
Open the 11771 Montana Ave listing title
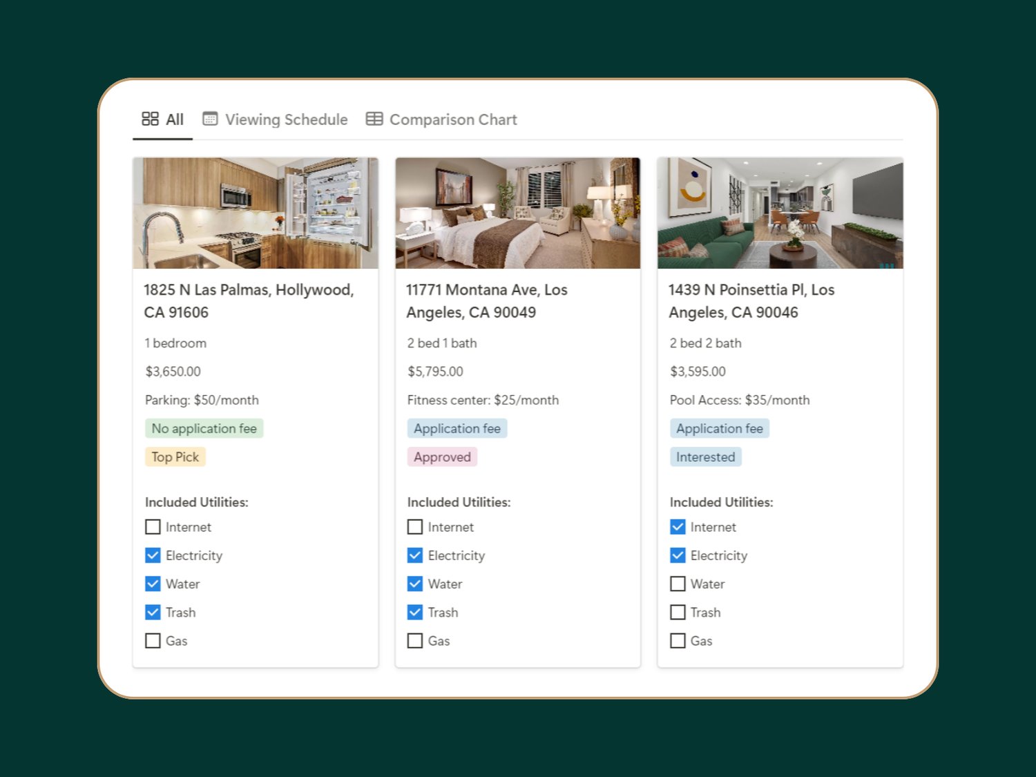pyautogui.click(x=487, y=301)
